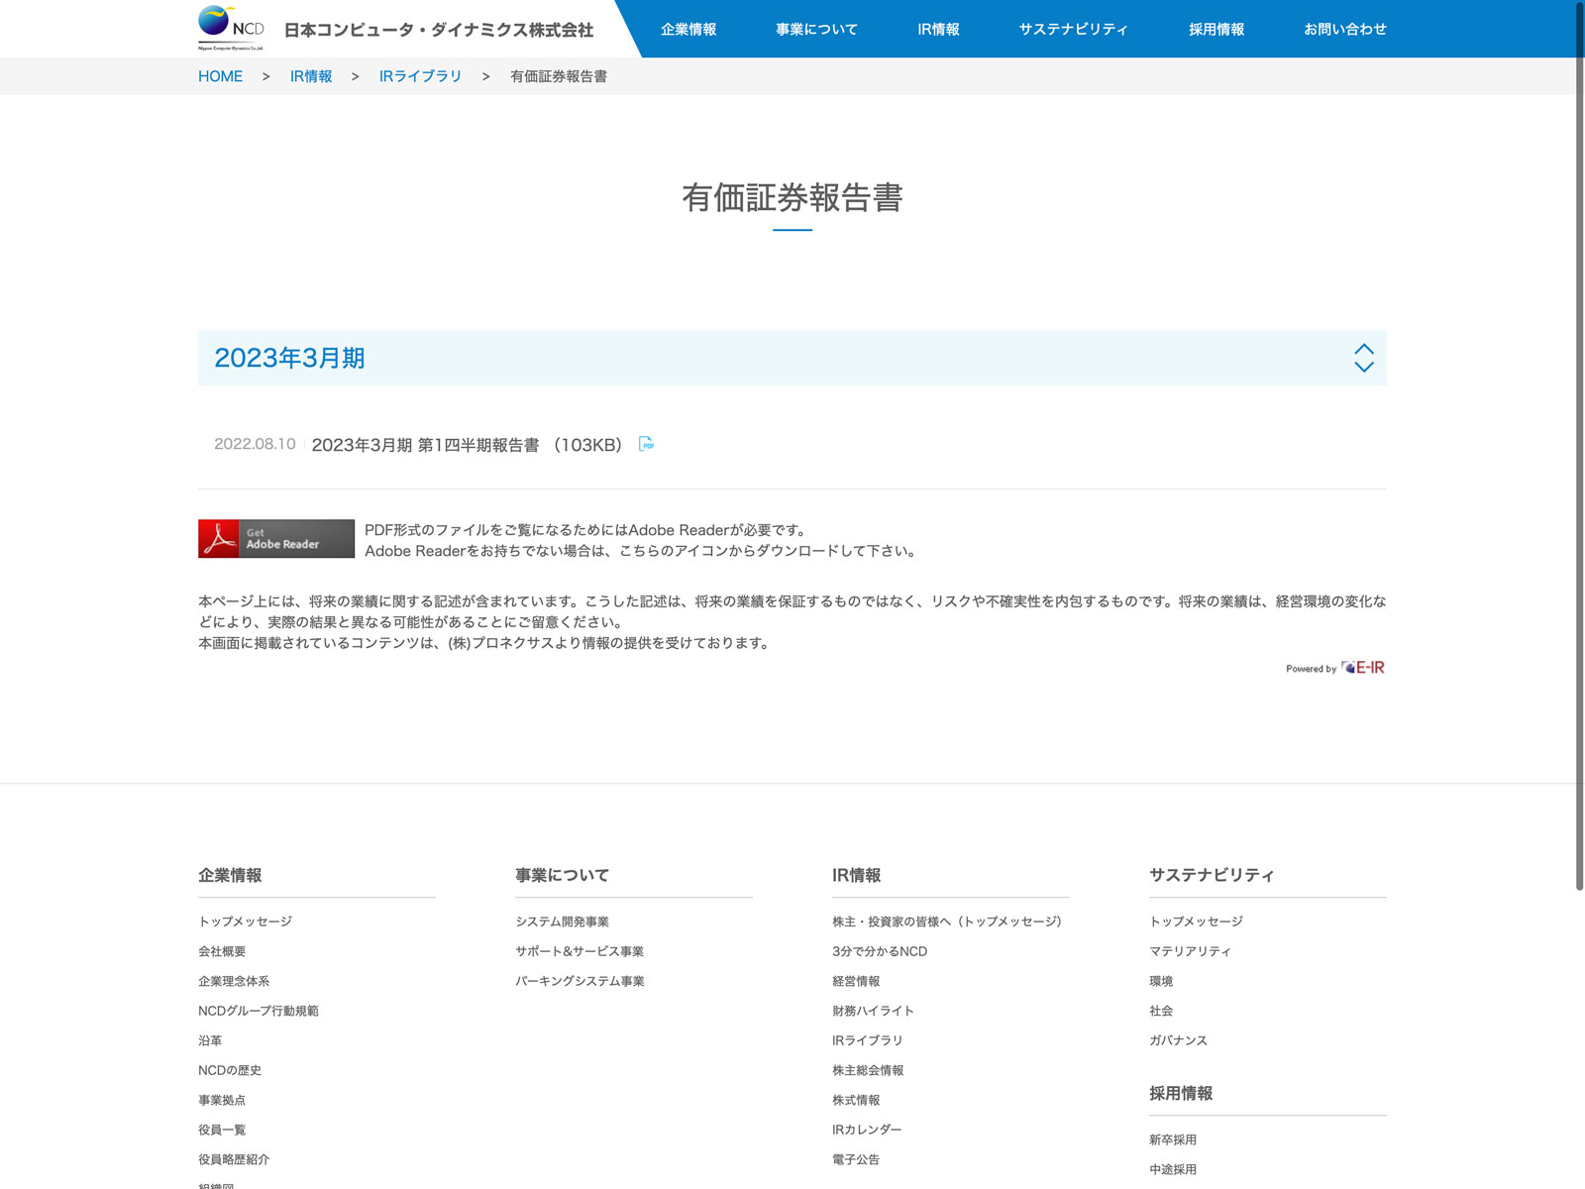The image size is (1585, 1189).
Task: Open footer 株式情報 link
Action: (856, 1100)
